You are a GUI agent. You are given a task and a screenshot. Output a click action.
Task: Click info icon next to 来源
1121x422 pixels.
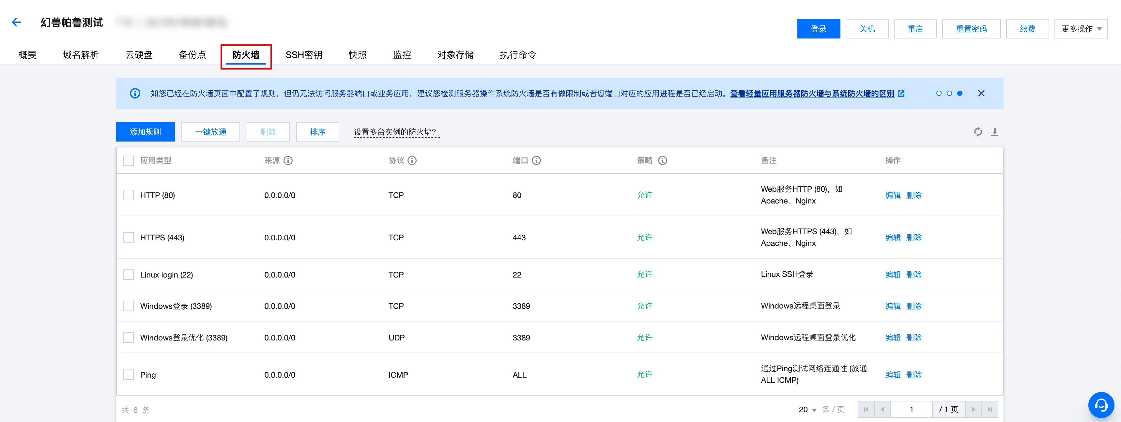point(288,160)
